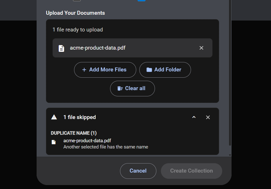Click the 1 file skipped title

pos(79,117)
